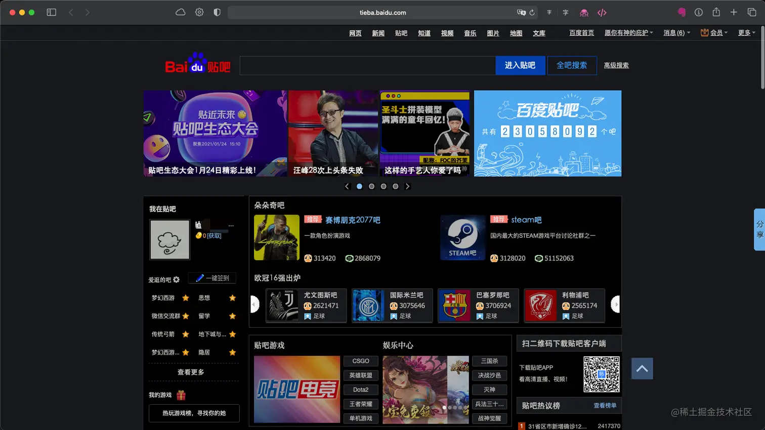Click the 全吧搜索 button
The image size is (765, 430).
coord(572,65)
